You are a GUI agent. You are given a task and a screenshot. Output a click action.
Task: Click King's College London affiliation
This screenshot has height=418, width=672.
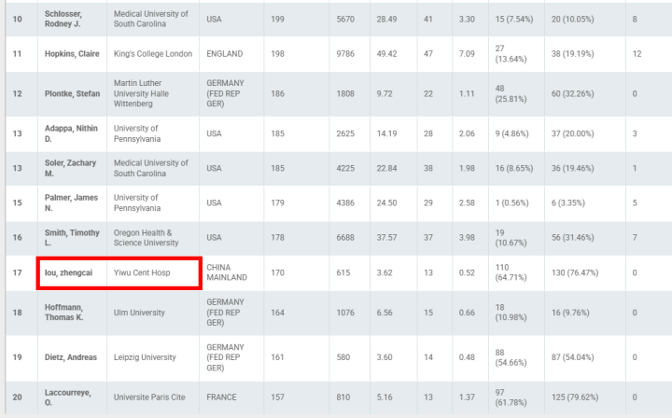point(153,54)
